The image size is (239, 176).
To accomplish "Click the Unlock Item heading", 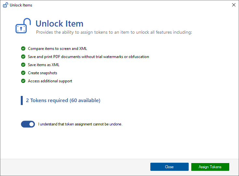I will tap(59, 24).
